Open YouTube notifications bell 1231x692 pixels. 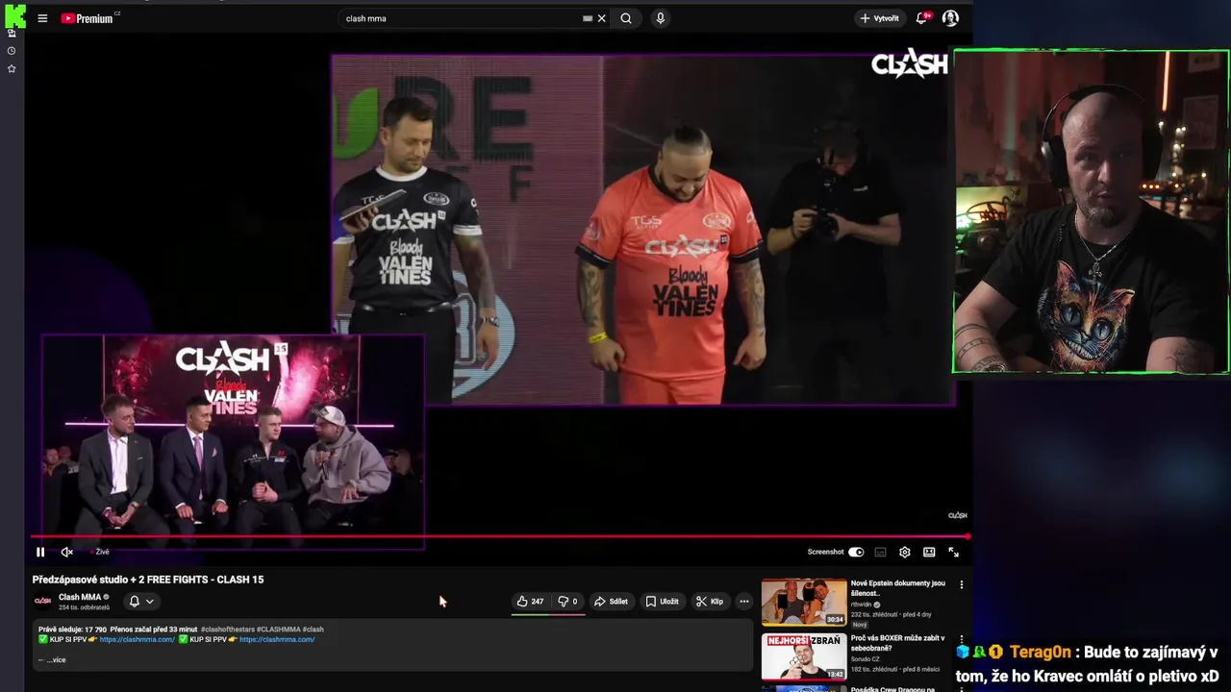(922, 18)
